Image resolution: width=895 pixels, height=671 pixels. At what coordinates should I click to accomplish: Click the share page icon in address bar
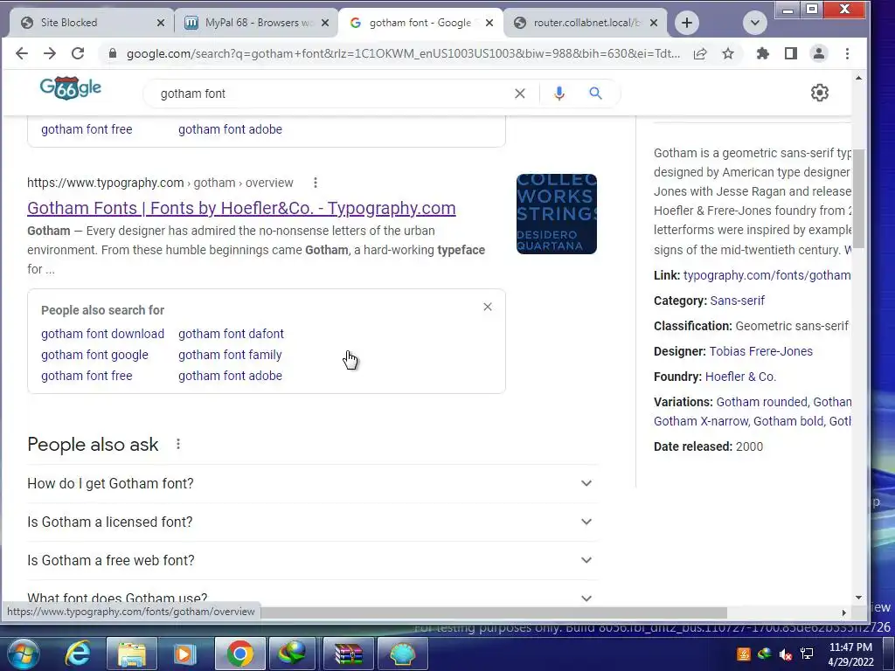(x=700, y=53)
